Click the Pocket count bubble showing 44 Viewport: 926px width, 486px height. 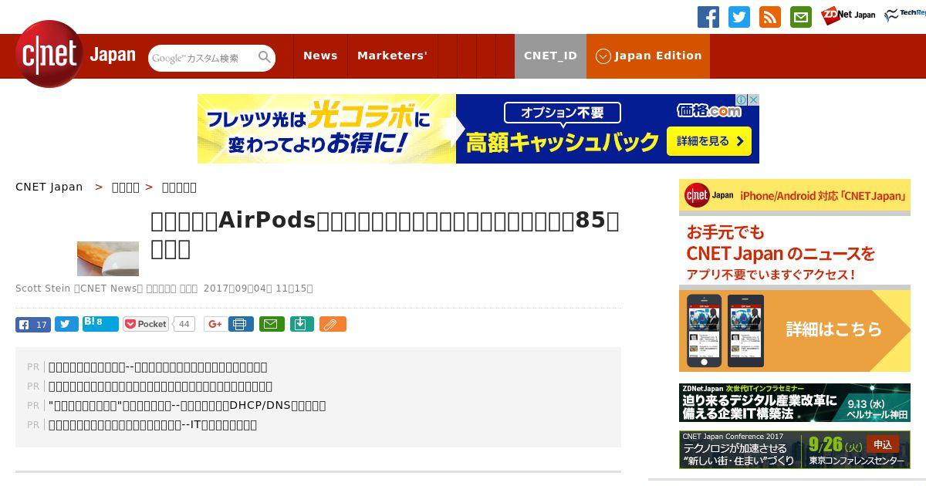(x=184, y=324)
